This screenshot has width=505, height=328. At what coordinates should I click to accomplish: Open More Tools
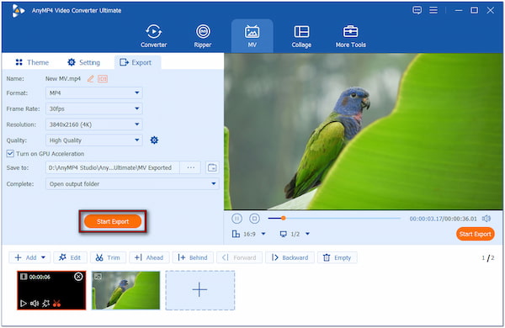pyautogui.click(x=350, y=35)
